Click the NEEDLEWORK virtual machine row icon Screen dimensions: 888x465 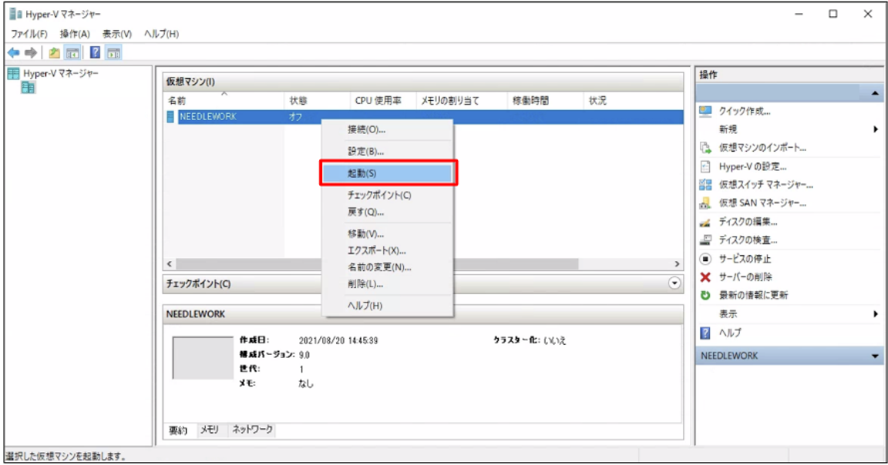[x=170, y=116]
